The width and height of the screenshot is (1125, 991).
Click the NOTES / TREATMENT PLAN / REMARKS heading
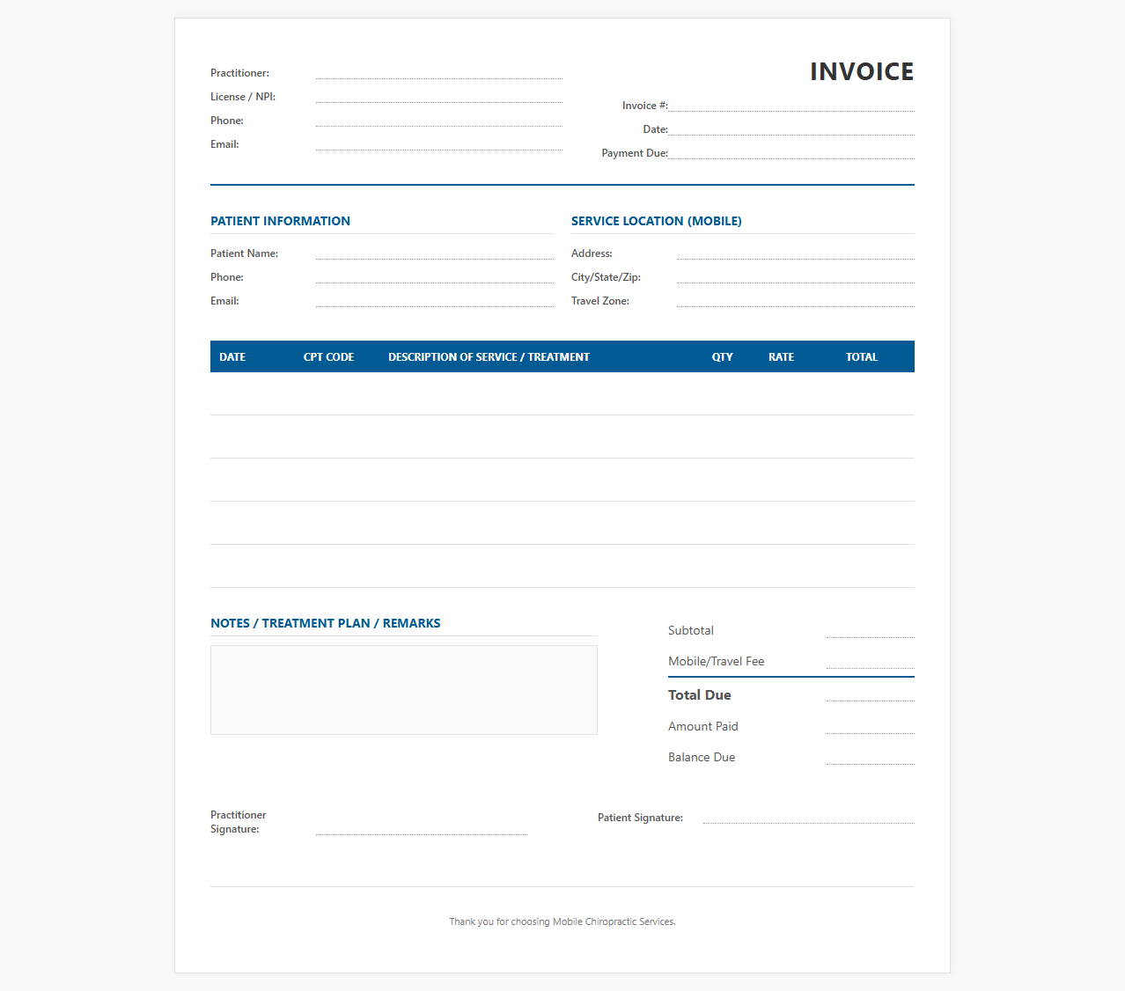(326, 623)
